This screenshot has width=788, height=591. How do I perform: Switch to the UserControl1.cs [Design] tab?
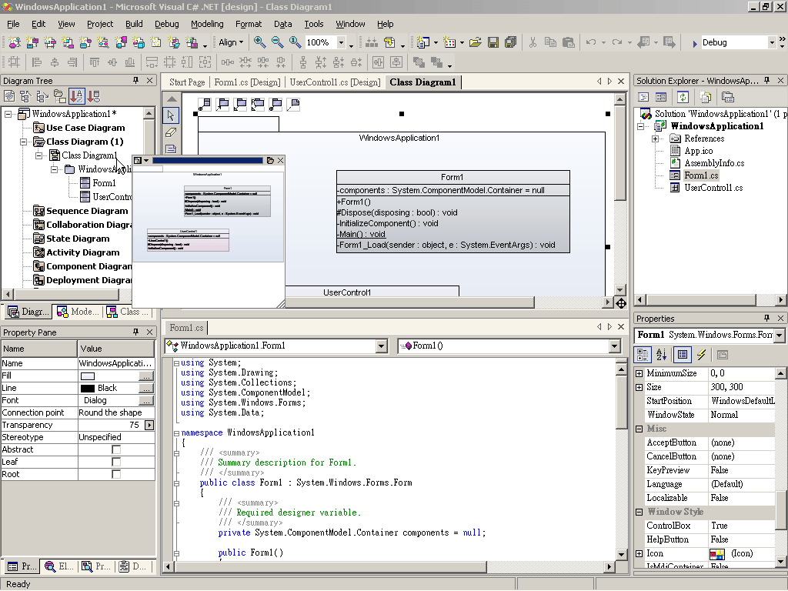[x=335, y=82]
